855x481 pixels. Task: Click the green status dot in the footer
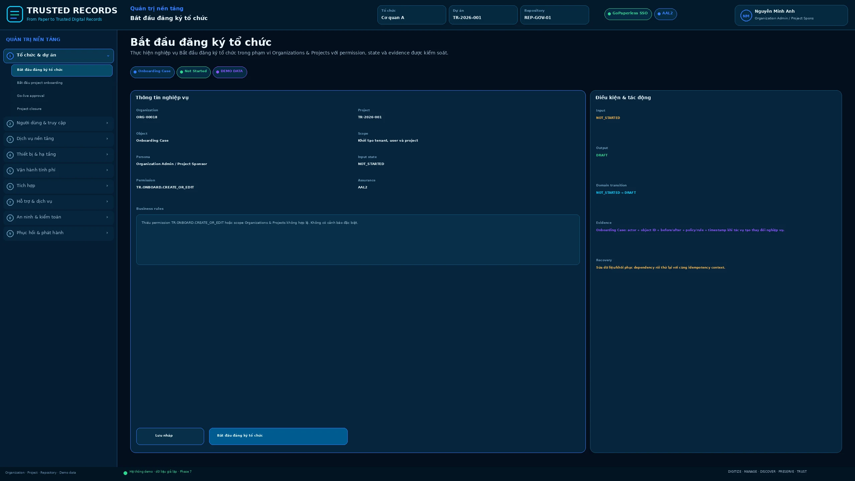pyautogui.click(x=125, y=473)
